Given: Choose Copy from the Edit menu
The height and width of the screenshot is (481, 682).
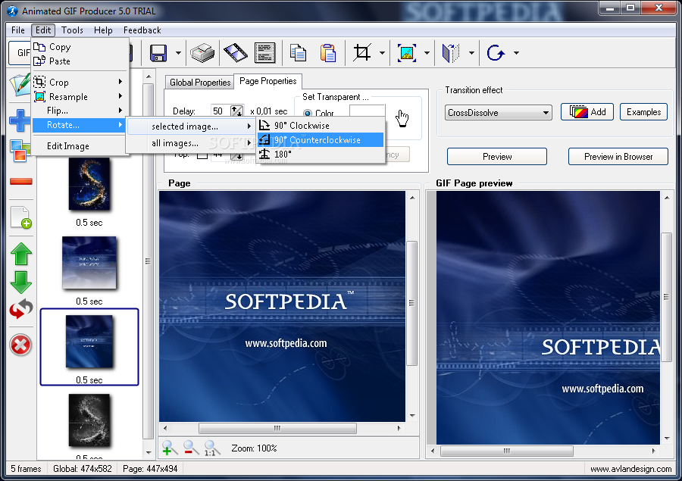Looking at the screenshot, I should 80,47.
